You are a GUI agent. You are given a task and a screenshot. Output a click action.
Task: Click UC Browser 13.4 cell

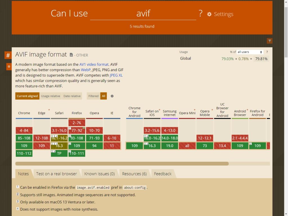222,146
